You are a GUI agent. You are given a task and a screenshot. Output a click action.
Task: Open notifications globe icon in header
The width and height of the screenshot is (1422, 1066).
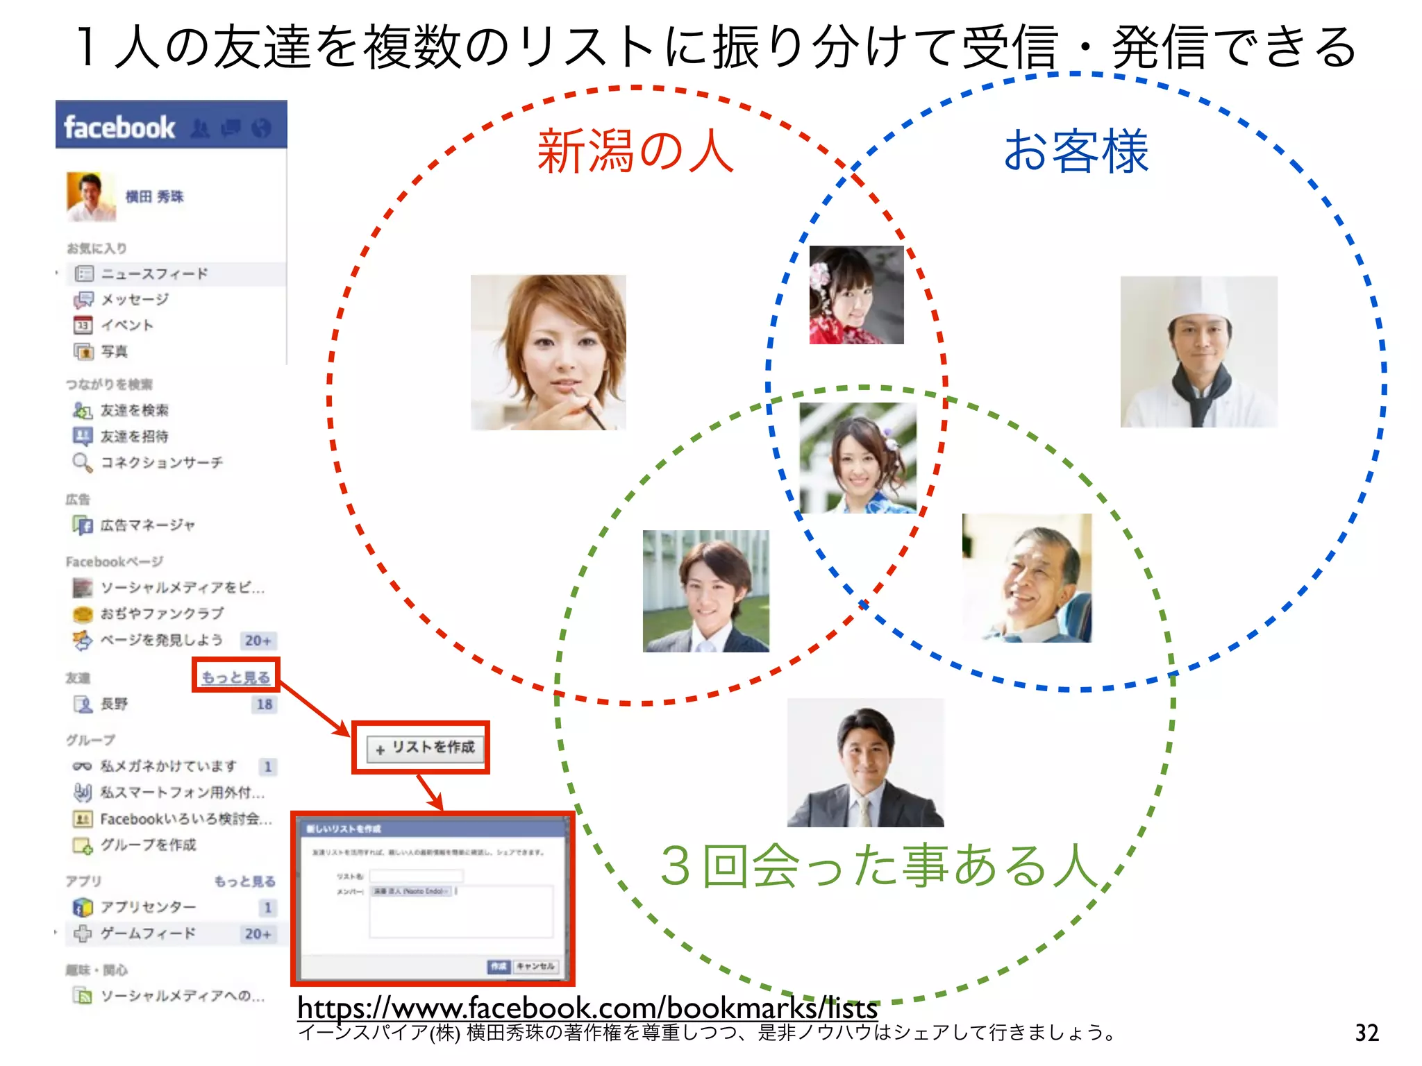(261, 128)
